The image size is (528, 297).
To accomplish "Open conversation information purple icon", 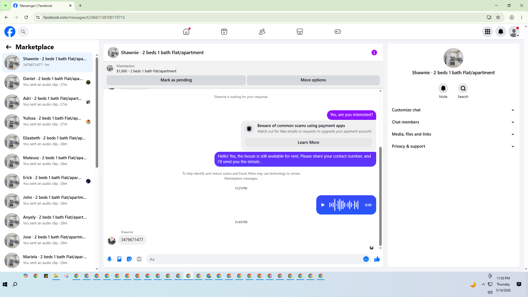I will 374,53.
